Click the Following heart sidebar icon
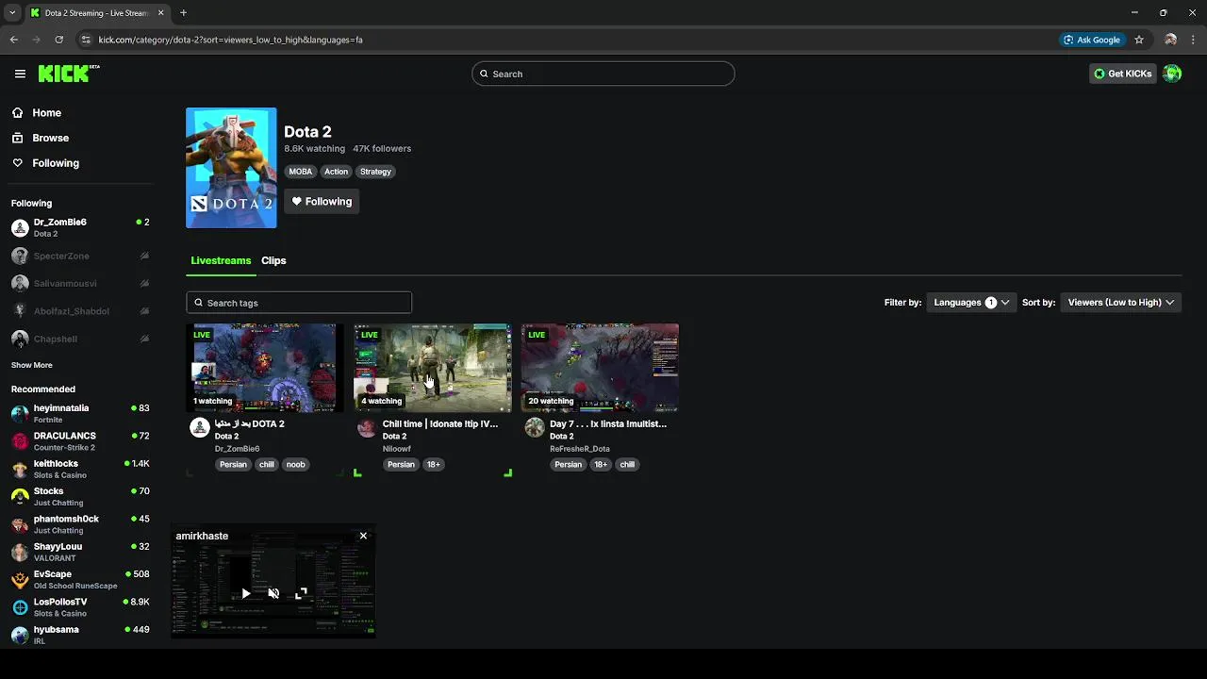The image size is (1207, 679). [18, 163]
